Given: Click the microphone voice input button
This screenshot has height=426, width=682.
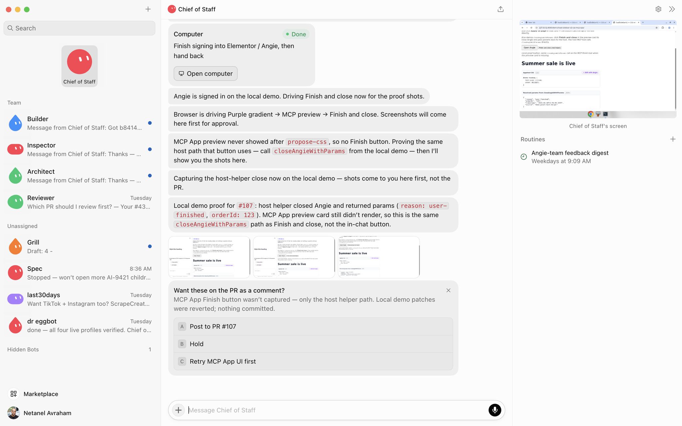Looking at the screenshot, I should (x=495, y=410).
